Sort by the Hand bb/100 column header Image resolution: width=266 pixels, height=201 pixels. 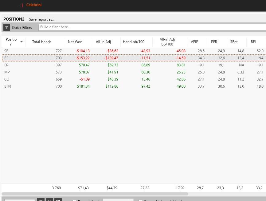[x=133, y=42]
